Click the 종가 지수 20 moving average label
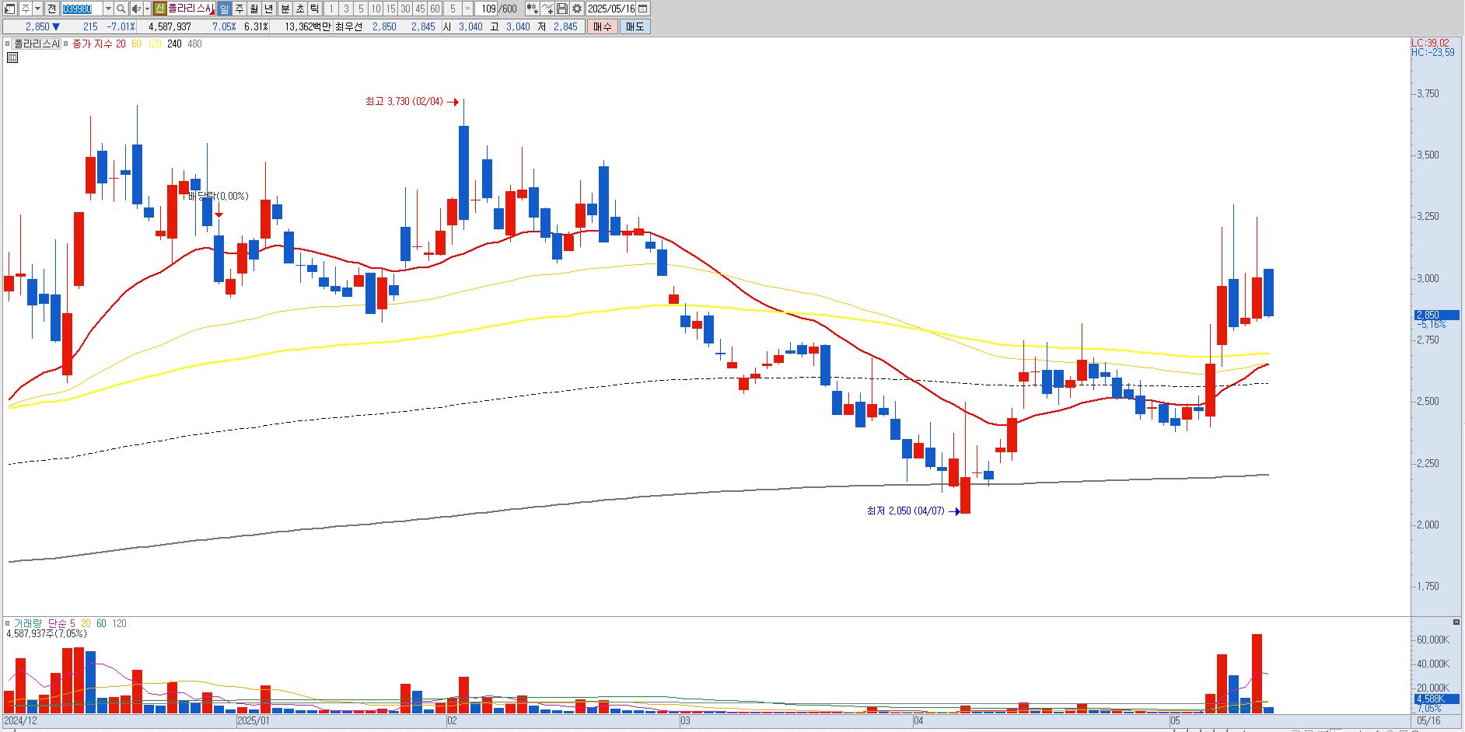Screen dimensions: 1465x732 99,44
